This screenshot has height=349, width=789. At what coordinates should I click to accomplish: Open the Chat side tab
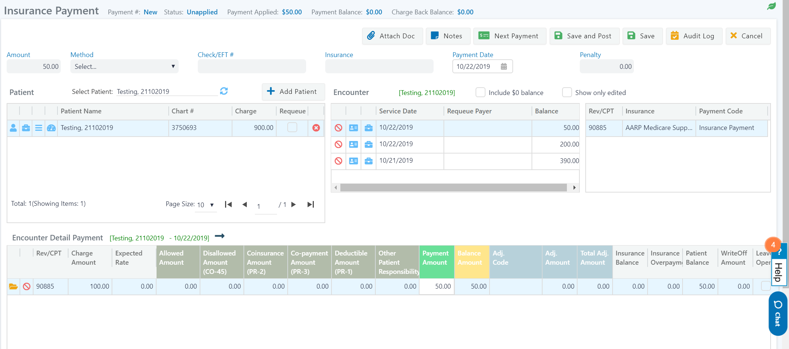point(778,314)
